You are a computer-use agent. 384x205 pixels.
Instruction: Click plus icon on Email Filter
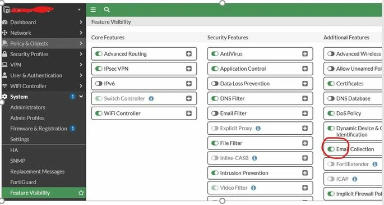point(305,113)
